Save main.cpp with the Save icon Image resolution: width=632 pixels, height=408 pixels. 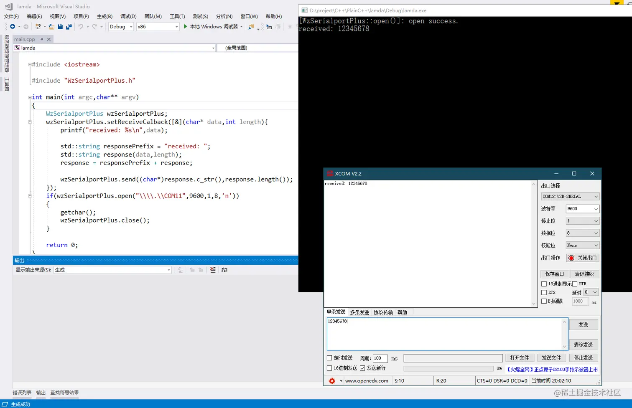pyautogui.click(x=60, y=27)
